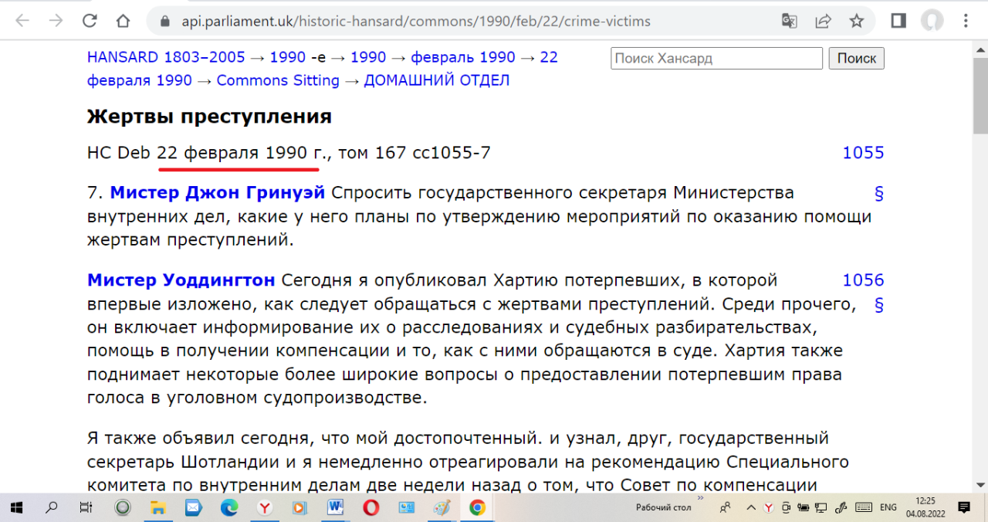Screen dimensions: 988x522
Task: Open File Explorer from taskbar
Action: pos(157,507)
